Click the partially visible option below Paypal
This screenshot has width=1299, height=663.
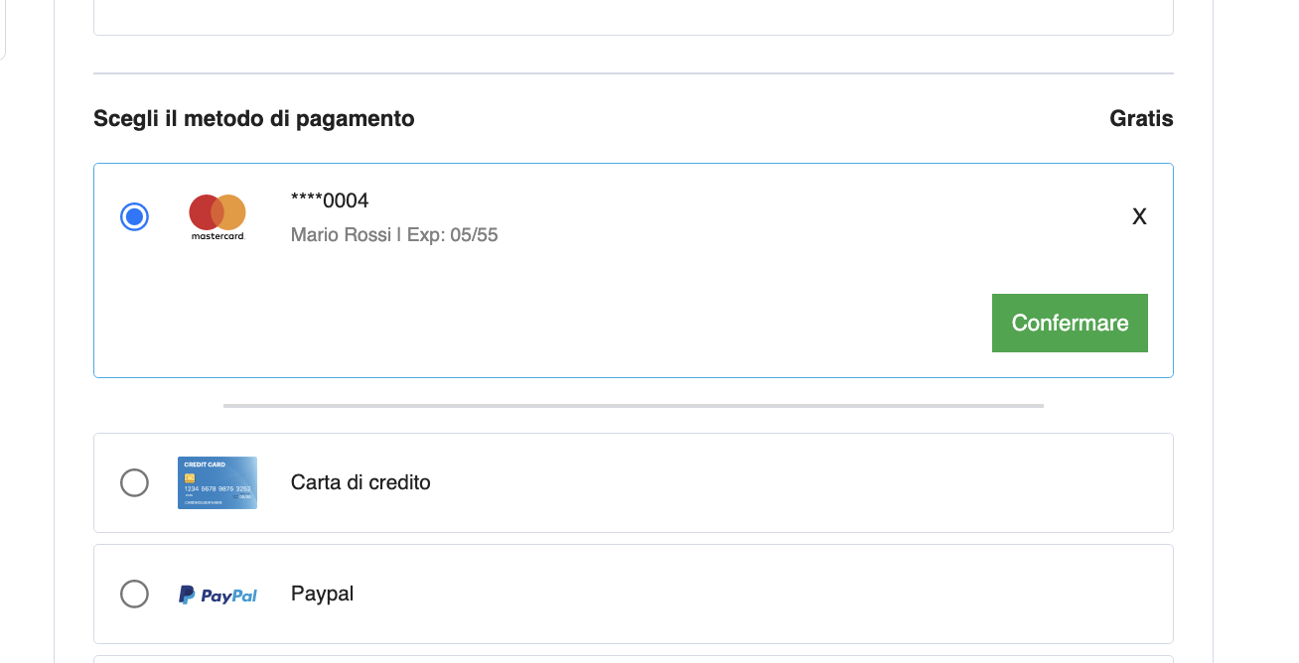tap(633, 658)
